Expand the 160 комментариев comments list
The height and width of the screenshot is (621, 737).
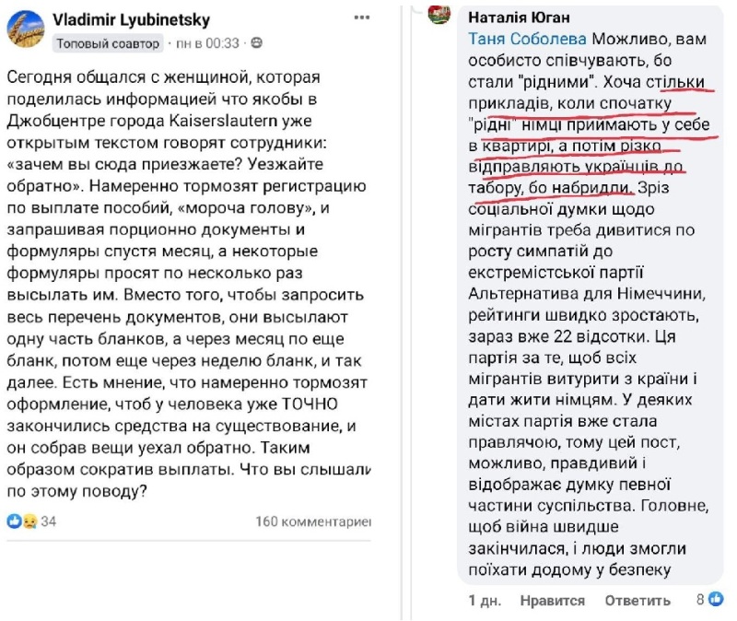(x=312, y=522)
